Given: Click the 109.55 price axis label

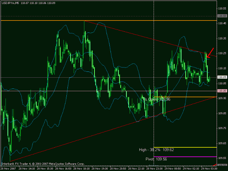Looking at the screenshot, I should pyautogui.click(x=222, y=158).
